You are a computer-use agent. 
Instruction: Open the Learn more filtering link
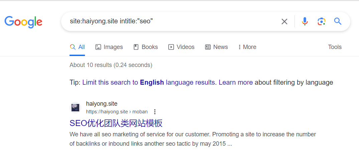(x=236, y=82)
